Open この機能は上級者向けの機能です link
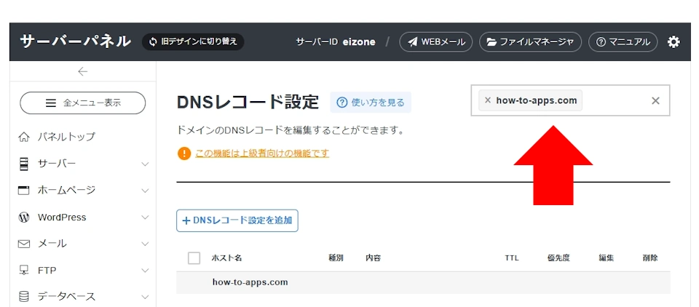 coord(262,153)
